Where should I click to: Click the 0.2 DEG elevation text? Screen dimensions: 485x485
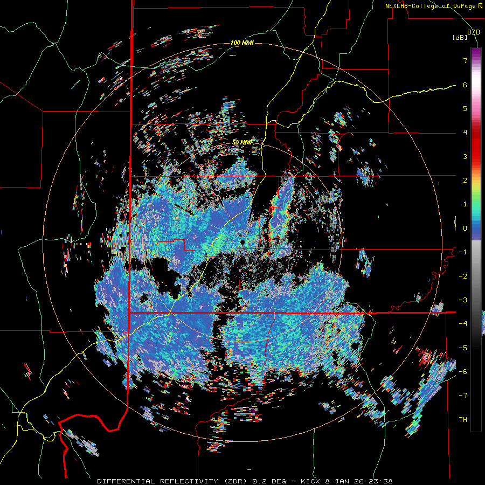pos(270,481)
